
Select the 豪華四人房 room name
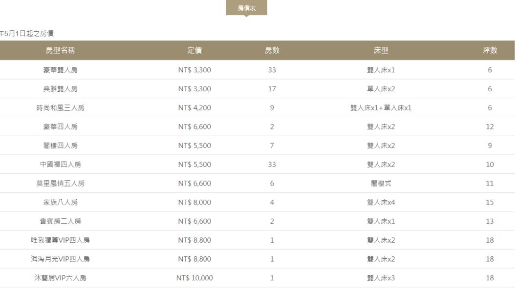coord(60,126)
